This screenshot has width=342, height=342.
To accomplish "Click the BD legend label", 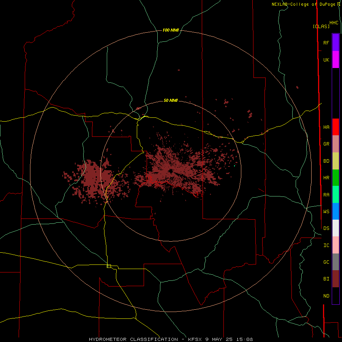I will coord(326,161).
